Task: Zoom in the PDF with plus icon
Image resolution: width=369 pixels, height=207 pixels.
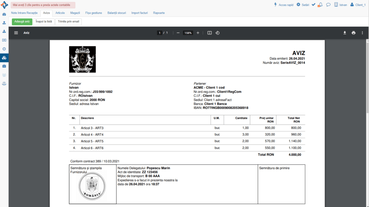Action: 198,33
